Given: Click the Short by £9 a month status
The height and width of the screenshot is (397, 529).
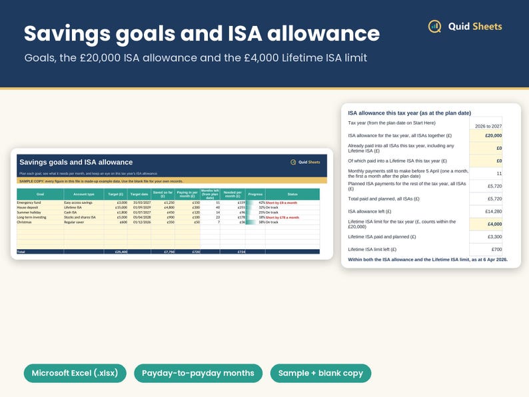Looking at the screenshot, I should pyautogui.click(x=281, y=202).
